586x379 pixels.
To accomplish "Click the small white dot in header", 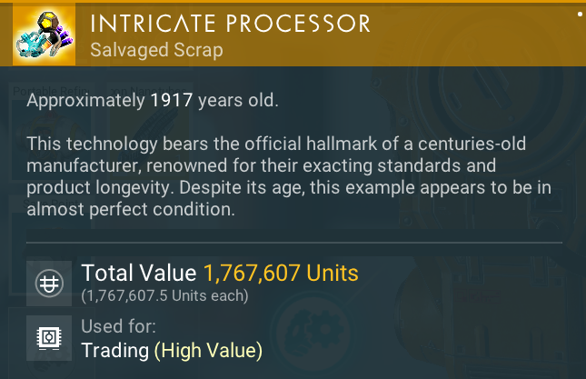I will pyautogui.click(x=579, y=15).
